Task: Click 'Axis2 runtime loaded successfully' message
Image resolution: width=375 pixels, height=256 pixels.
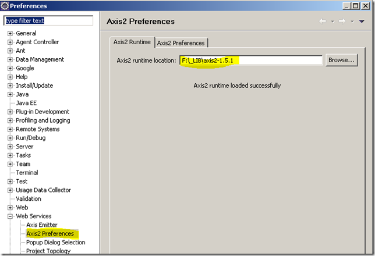Action: pos(237,86)
